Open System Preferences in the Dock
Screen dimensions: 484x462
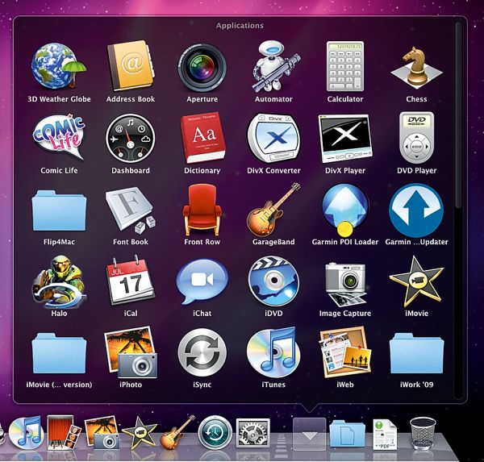point(252,433)
